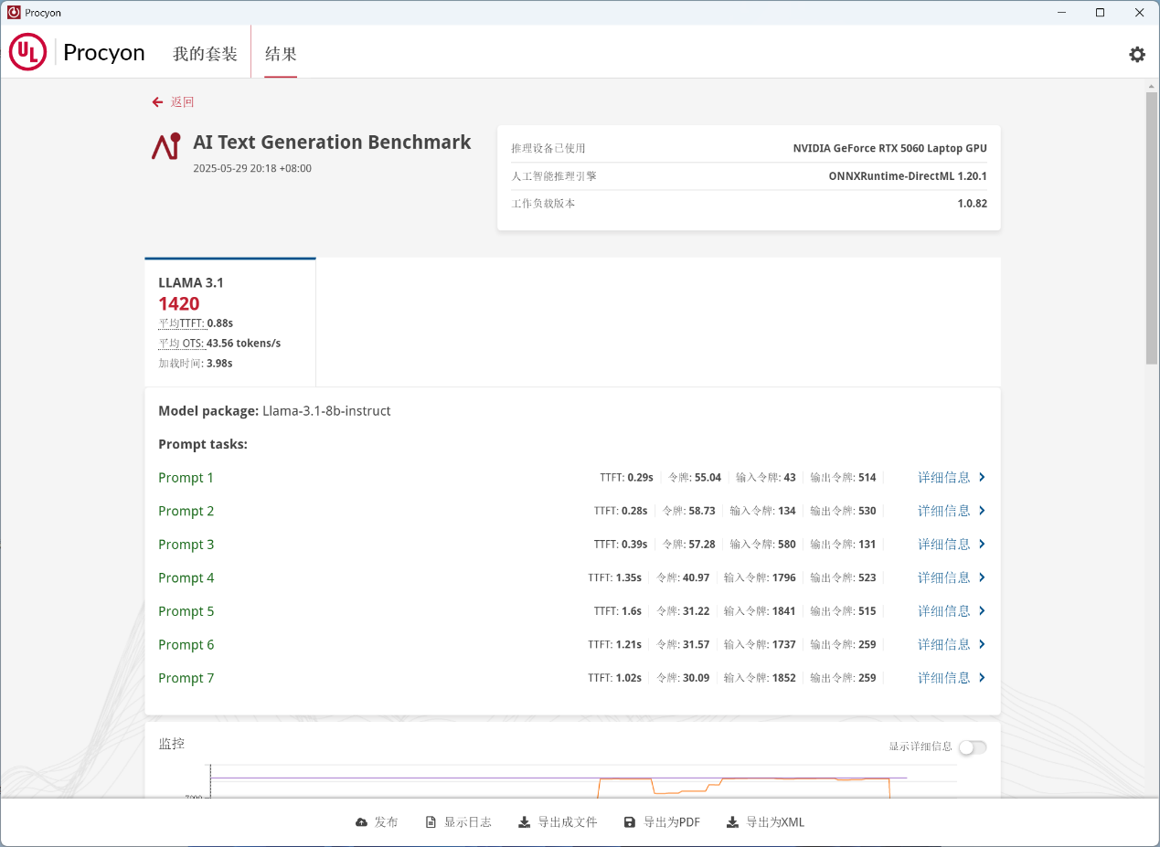Click the 导出为PDF save icon

pyautogui.click(x=630, y=822)
